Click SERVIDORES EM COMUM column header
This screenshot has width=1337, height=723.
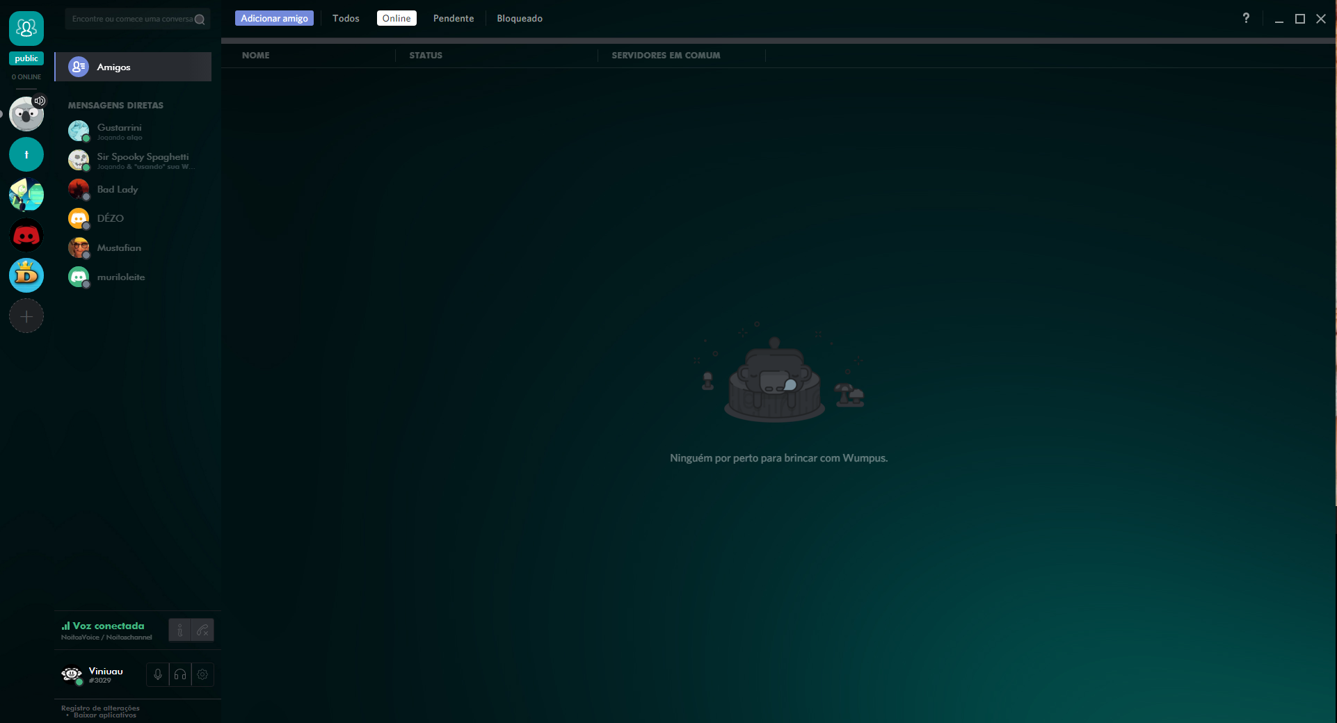click(666, 55)
